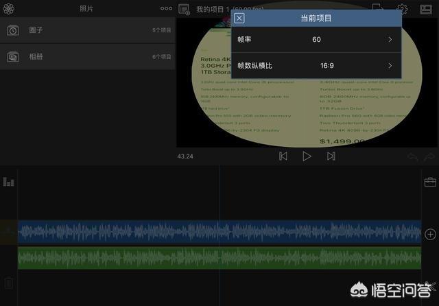Skip to next clip

331,156
